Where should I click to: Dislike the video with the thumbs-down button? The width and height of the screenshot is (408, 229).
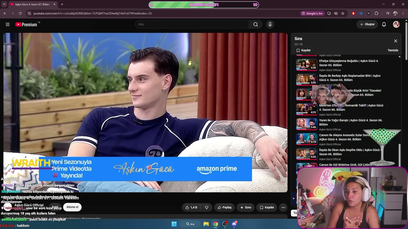coord(207,207)
